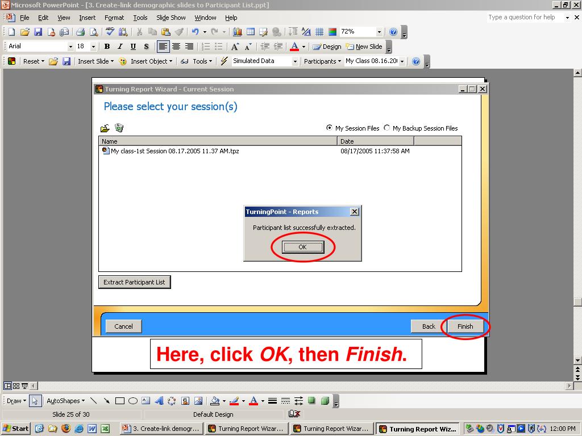Open the Insert menu
The height and width of the screenshot is (436, 582).
[x=87, y=18]
